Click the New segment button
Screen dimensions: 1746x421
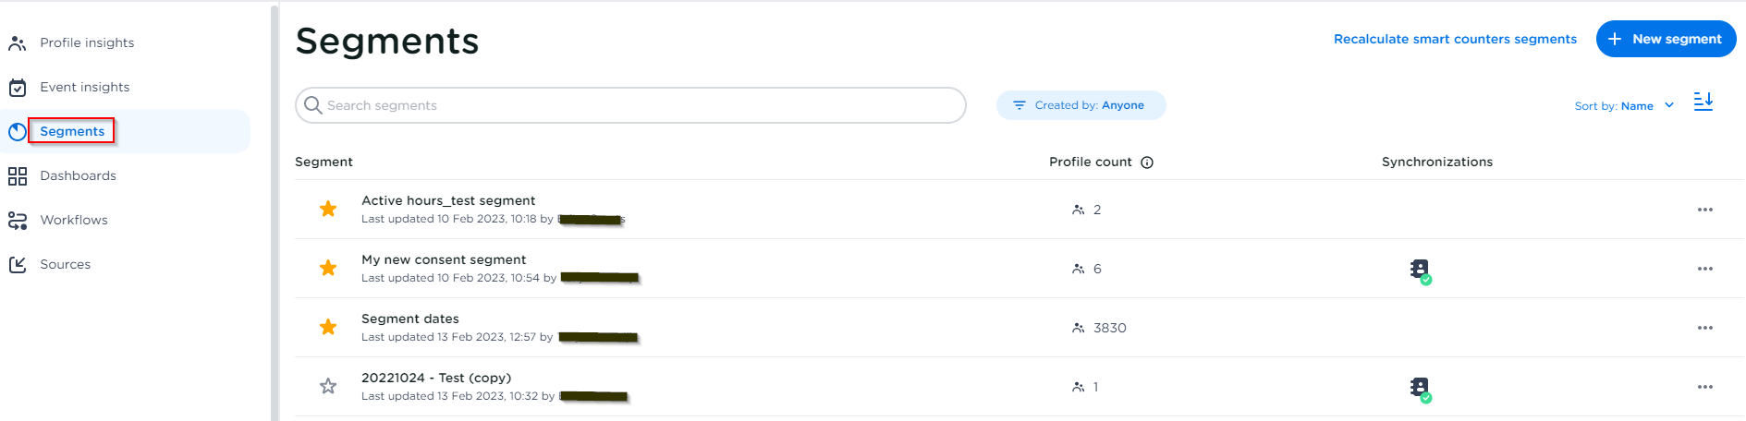1666,39
